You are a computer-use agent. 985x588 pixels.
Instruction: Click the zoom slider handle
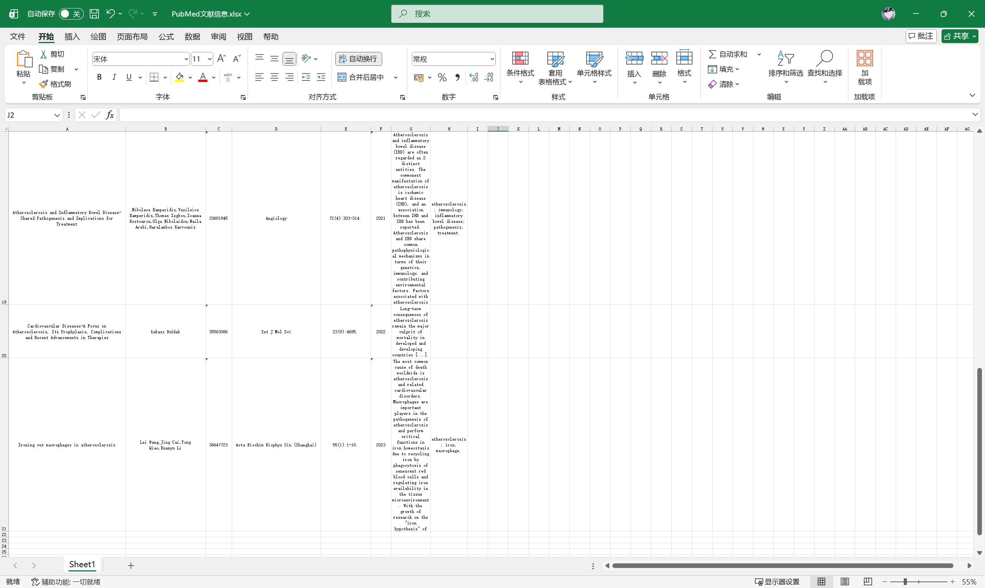(x=905, y=582)
